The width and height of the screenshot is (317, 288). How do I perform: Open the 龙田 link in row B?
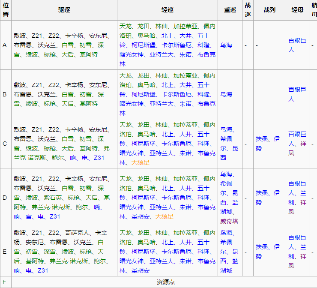click(x=144, y=75)
